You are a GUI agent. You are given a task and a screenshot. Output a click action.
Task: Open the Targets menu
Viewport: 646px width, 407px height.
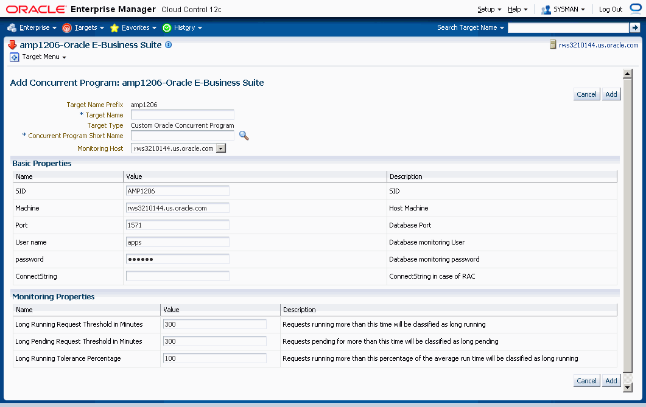point(89,27)
